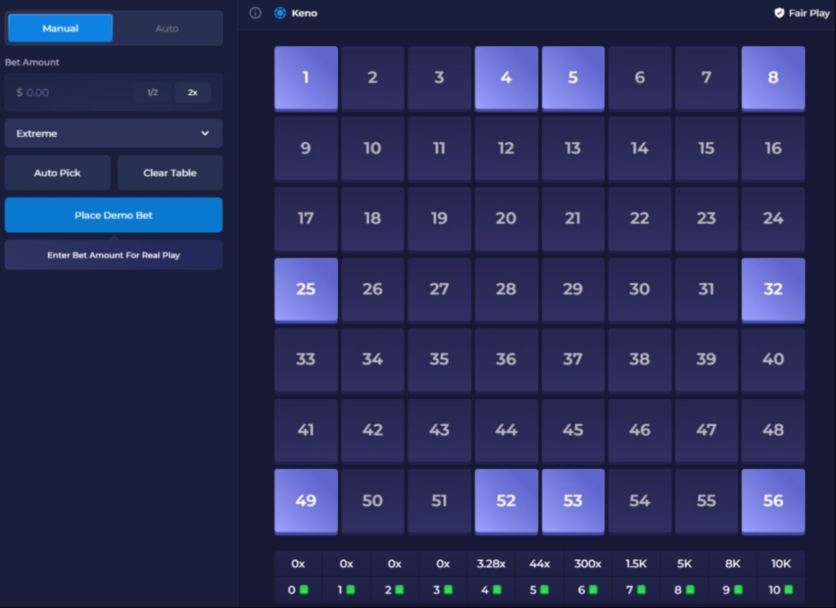The height and width of the screenshot is (608, 836).
Task: Deselect number 25 tile
Action: coord(306,290)
